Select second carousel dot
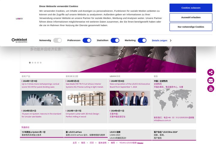This screenshot has width=216, height=162. (x=32, y=63)
